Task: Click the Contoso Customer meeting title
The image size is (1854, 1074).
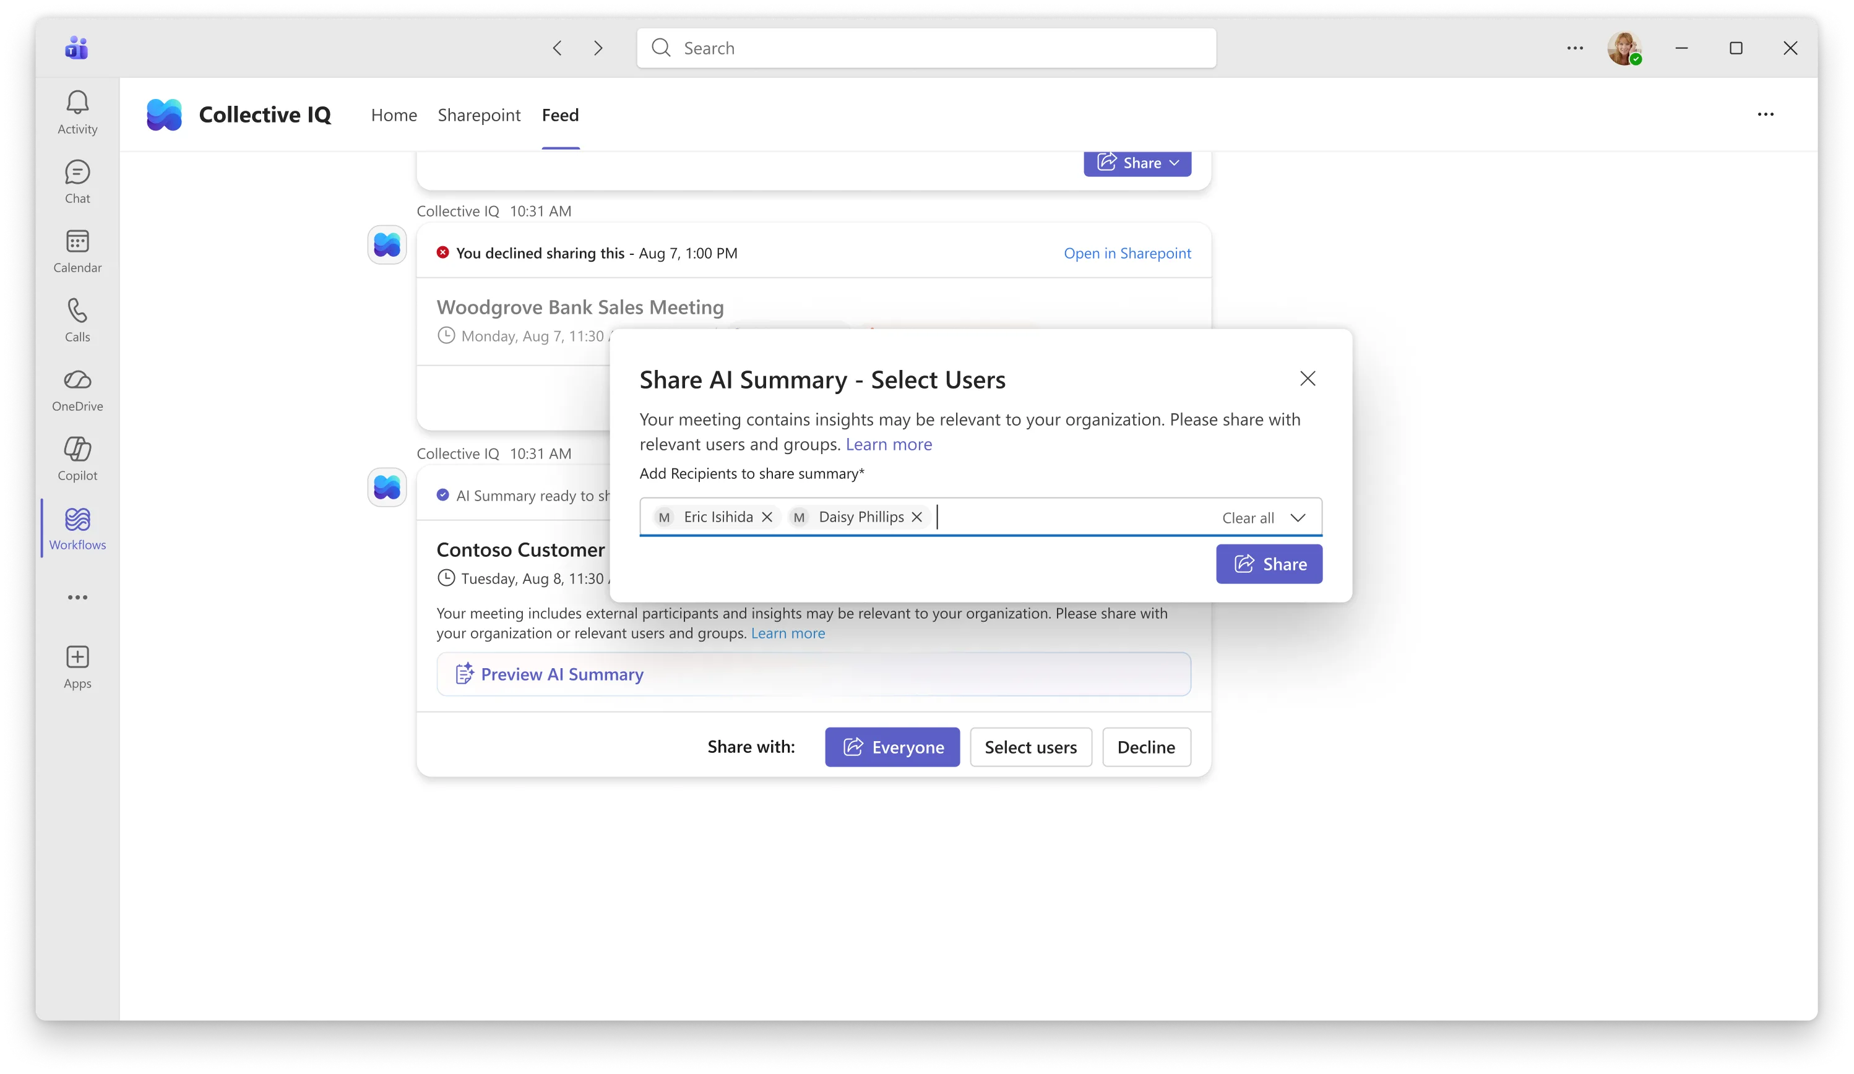Action: (520, 550)
